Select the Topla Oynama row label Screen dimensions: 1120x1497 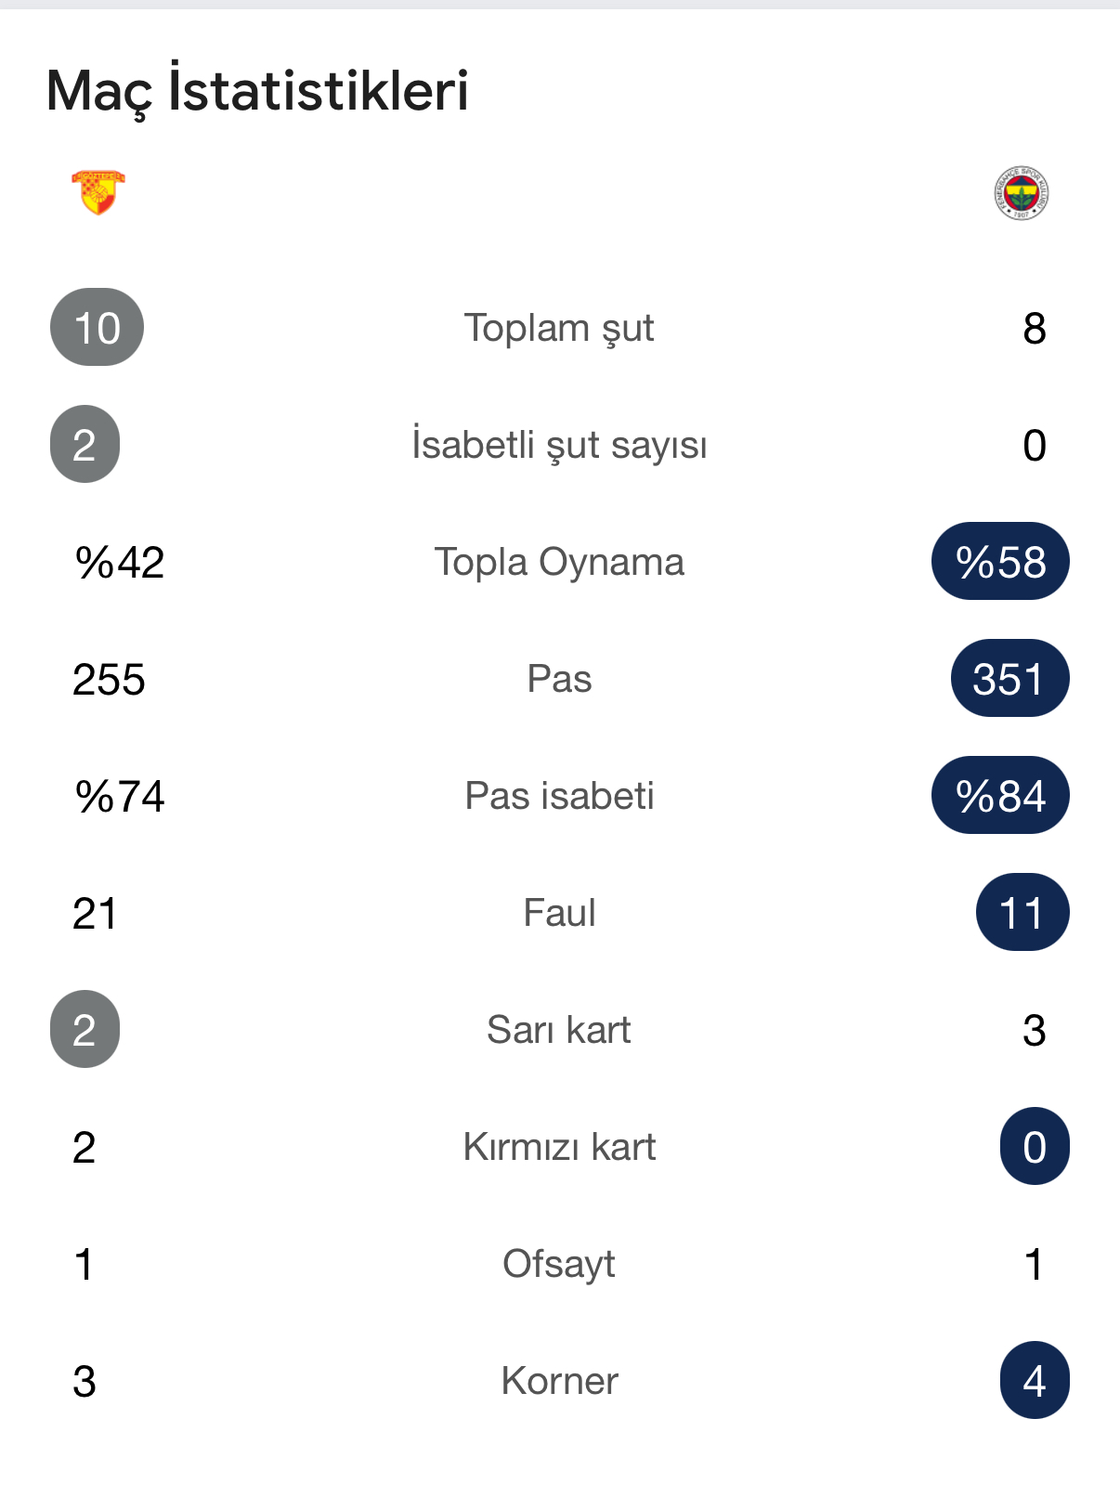(x=559, y=562)
